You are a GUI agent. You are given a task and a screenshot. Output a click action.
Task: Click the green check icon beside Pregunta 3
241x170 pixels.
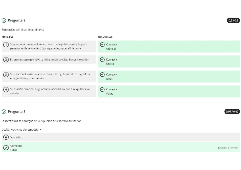(x=4, y=112)
